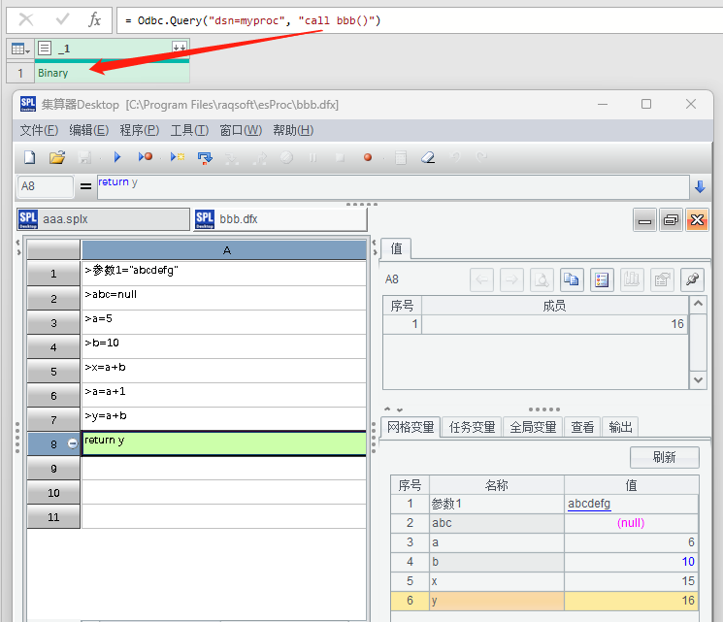The image size is (723, 622).
Task: Open the 程序(P) menu
Action: [141, 130]
